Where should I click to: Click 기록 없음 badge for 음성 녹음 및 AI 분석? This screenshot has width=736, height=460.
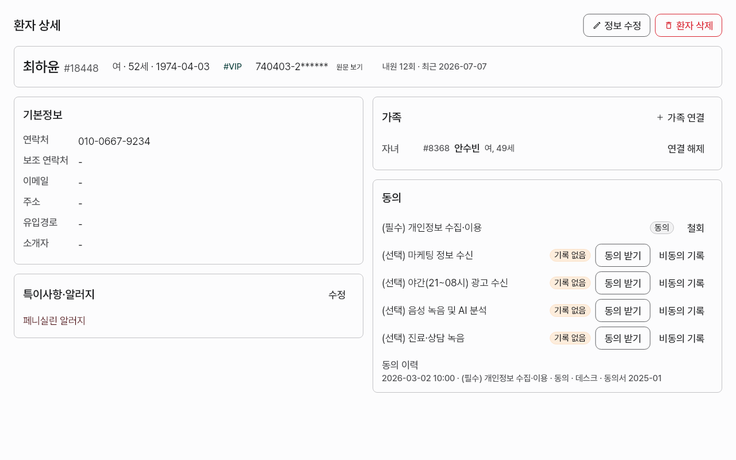pyautogui.click(x=570, y=310)
